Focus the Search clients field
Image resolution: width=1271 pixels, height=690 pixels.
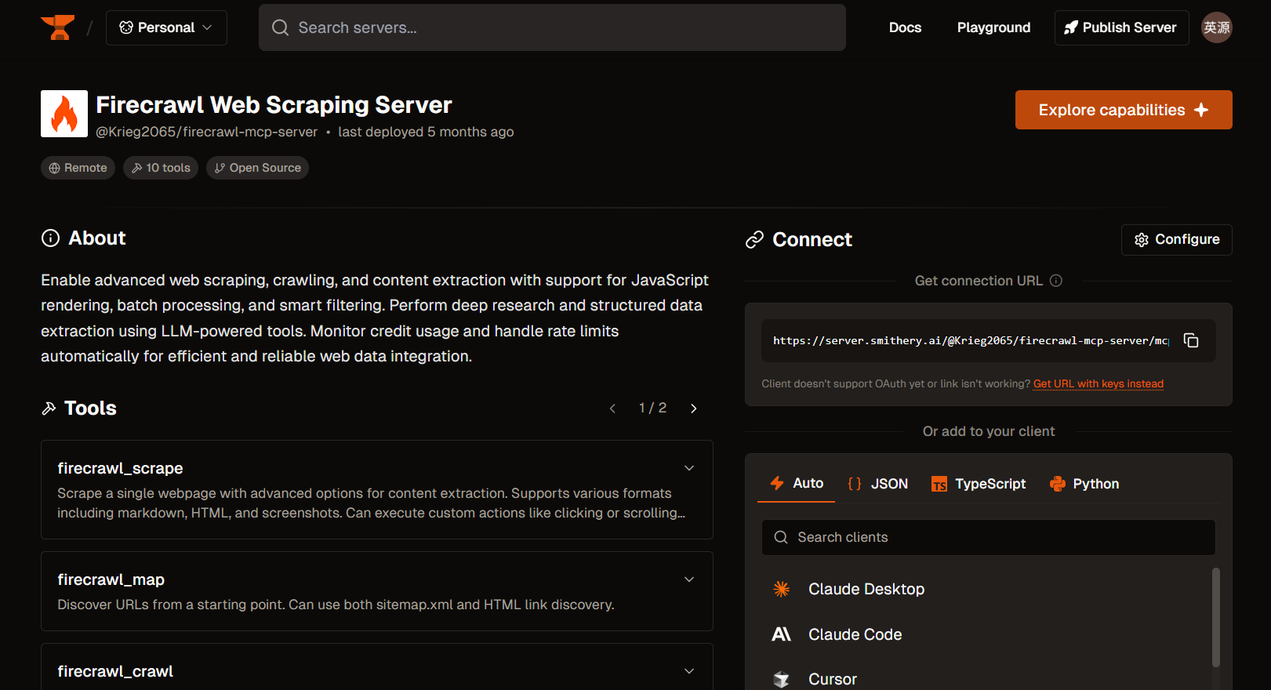pos(989,537)
